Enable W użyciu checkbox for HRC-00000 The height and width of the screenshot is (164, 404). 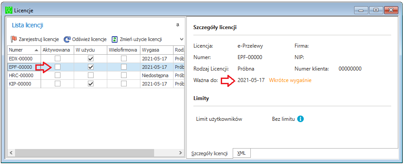tap(91, 75)
